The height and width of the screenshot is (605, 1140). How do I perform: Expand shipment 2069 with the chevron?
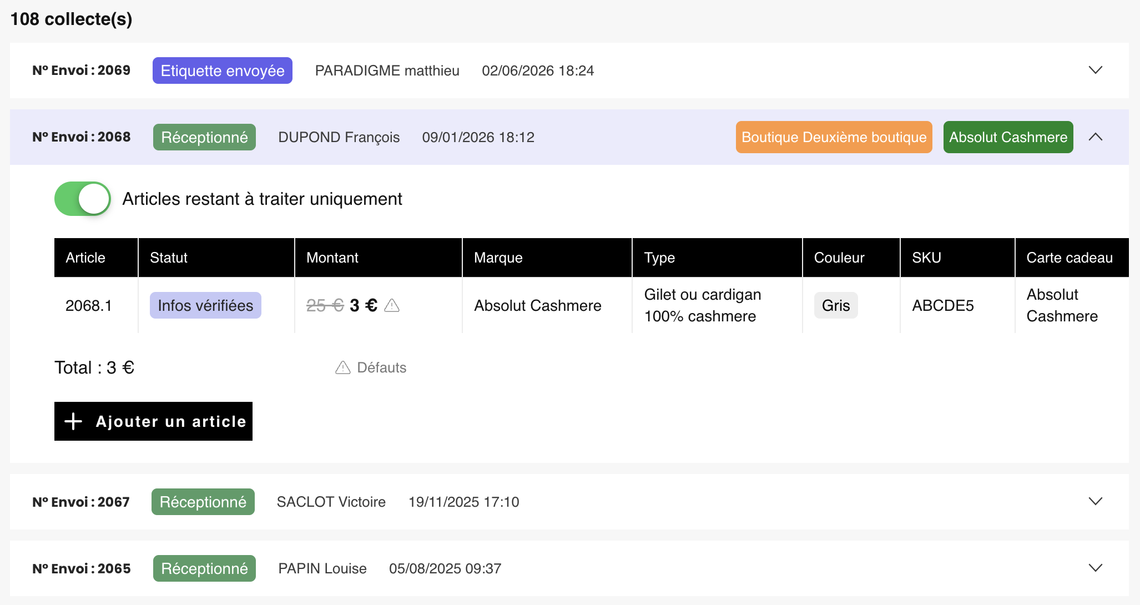pos(1095,70)
